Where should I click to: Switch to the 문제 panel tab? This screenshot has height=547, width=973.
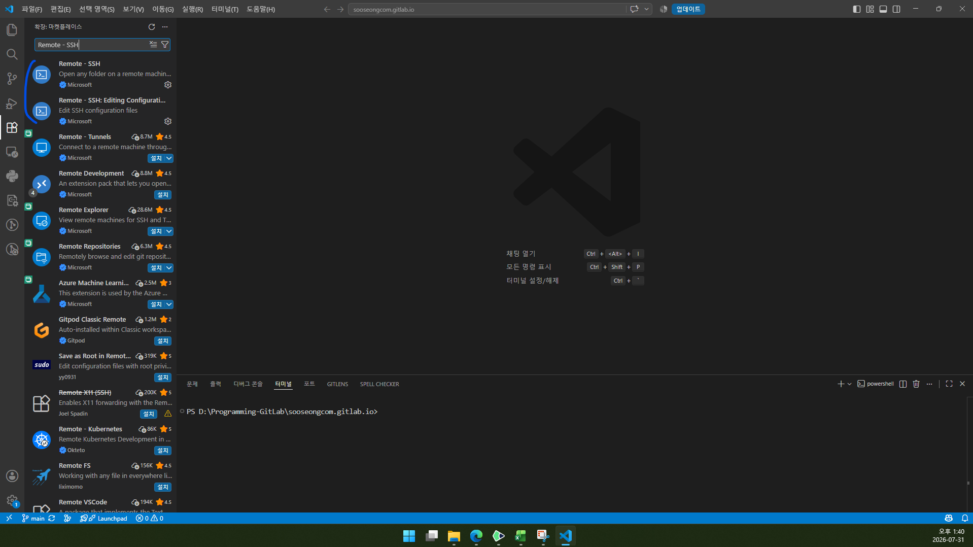pyautogui.click(x=192, y=384)
